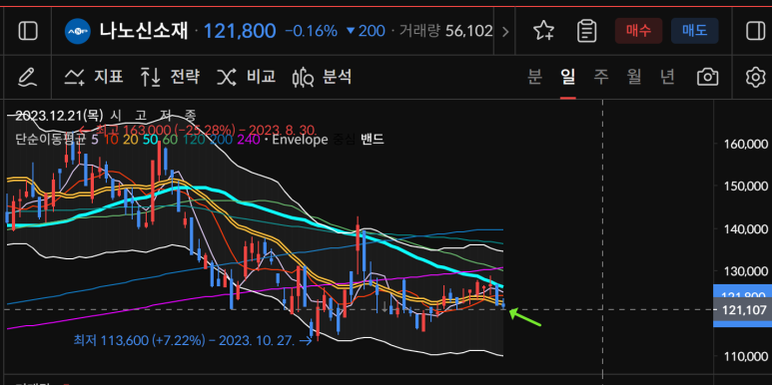The height and width of the screenshot is (385, 772).
Task: Open chart settings gear icon
Action: 755,77
